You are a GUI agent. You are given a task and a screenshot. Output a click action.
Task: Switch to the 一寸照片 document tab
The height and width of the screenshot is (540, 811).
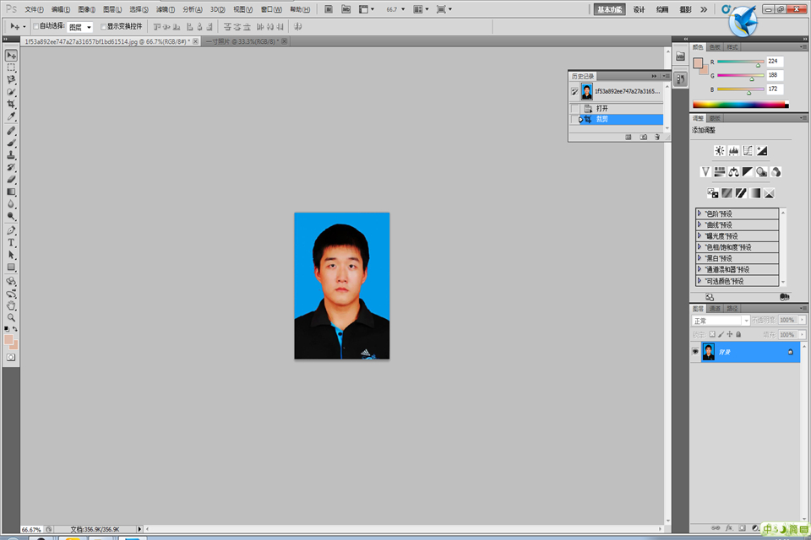238,40
